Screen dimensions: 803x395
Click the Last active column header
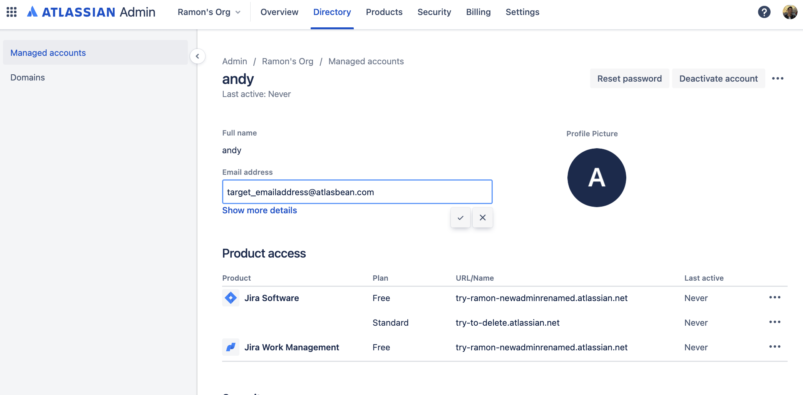(x=704, y=278)
